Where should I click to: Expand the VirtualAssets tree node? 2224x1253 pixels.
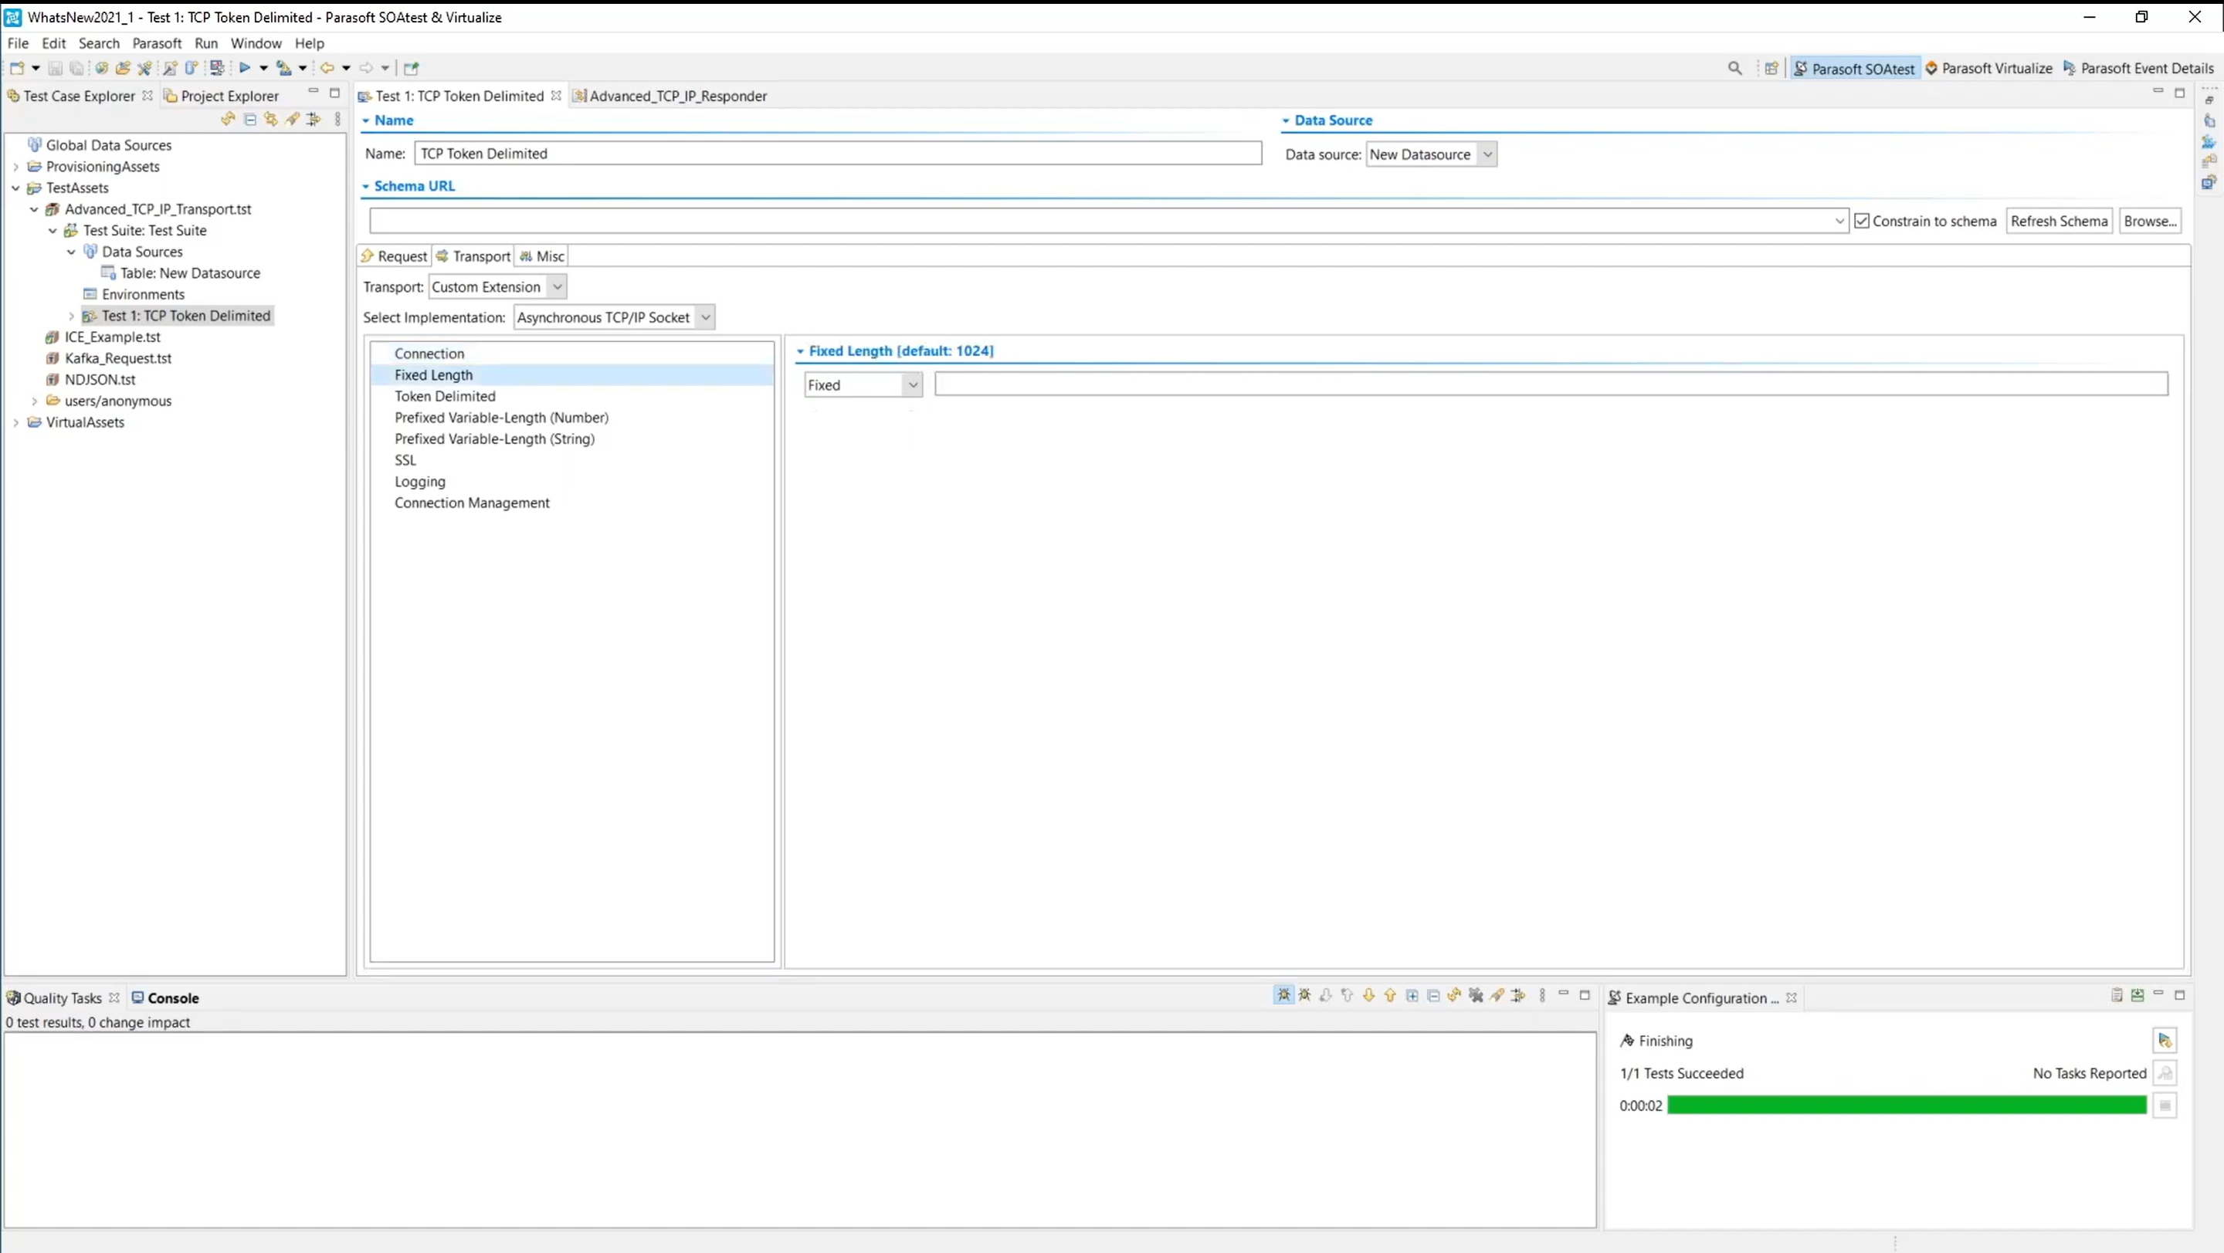[x=15, y=423]
